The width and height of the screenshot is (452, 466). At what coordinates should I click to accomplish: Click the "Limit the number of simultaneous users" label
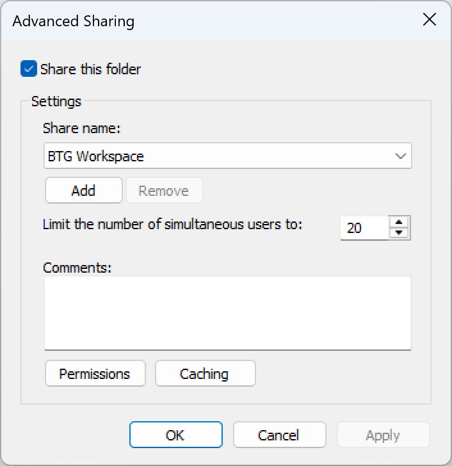click(x=172, y=225)
